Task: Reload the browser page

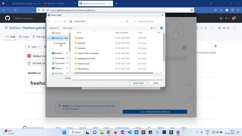Action: coord(15,10)
